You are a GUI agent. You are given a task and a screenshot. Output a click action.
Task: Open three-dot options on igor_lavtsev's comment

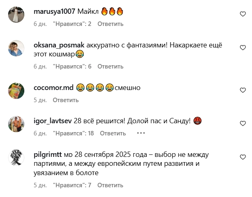pyautogui.click(x=141, y=133)
